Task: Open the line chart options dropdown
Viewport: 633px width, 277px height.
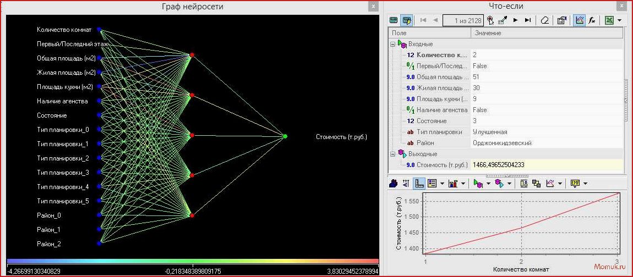Action: pyautogui.click(x=560, y=184)
